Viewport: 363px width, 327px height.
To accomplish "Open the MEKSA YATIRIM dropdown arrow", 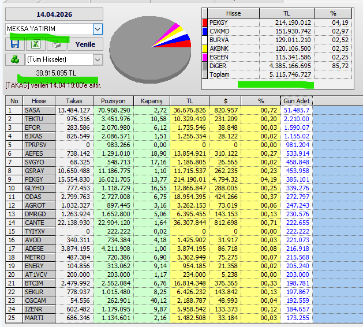I will (98, 29).
